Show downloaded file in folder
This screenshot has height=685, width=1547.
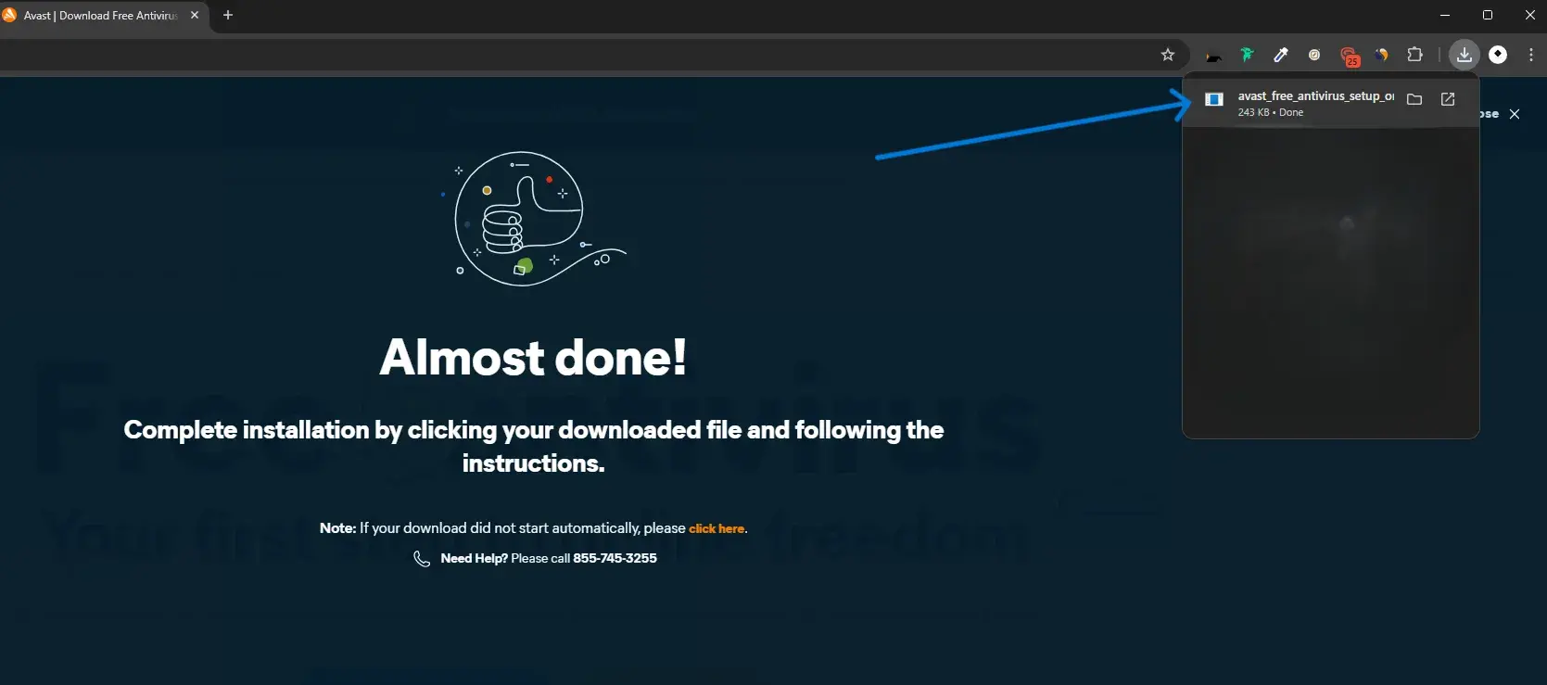point(1414,99)
